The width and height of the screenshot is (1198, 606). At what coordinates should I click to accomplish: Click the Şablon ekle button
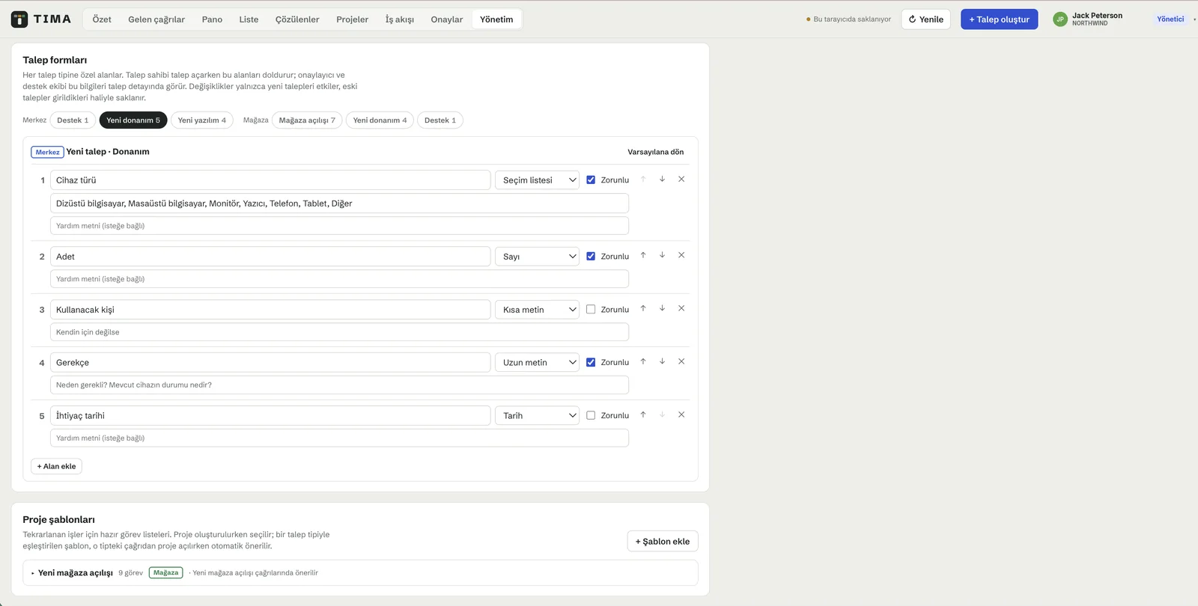[663, 542]
